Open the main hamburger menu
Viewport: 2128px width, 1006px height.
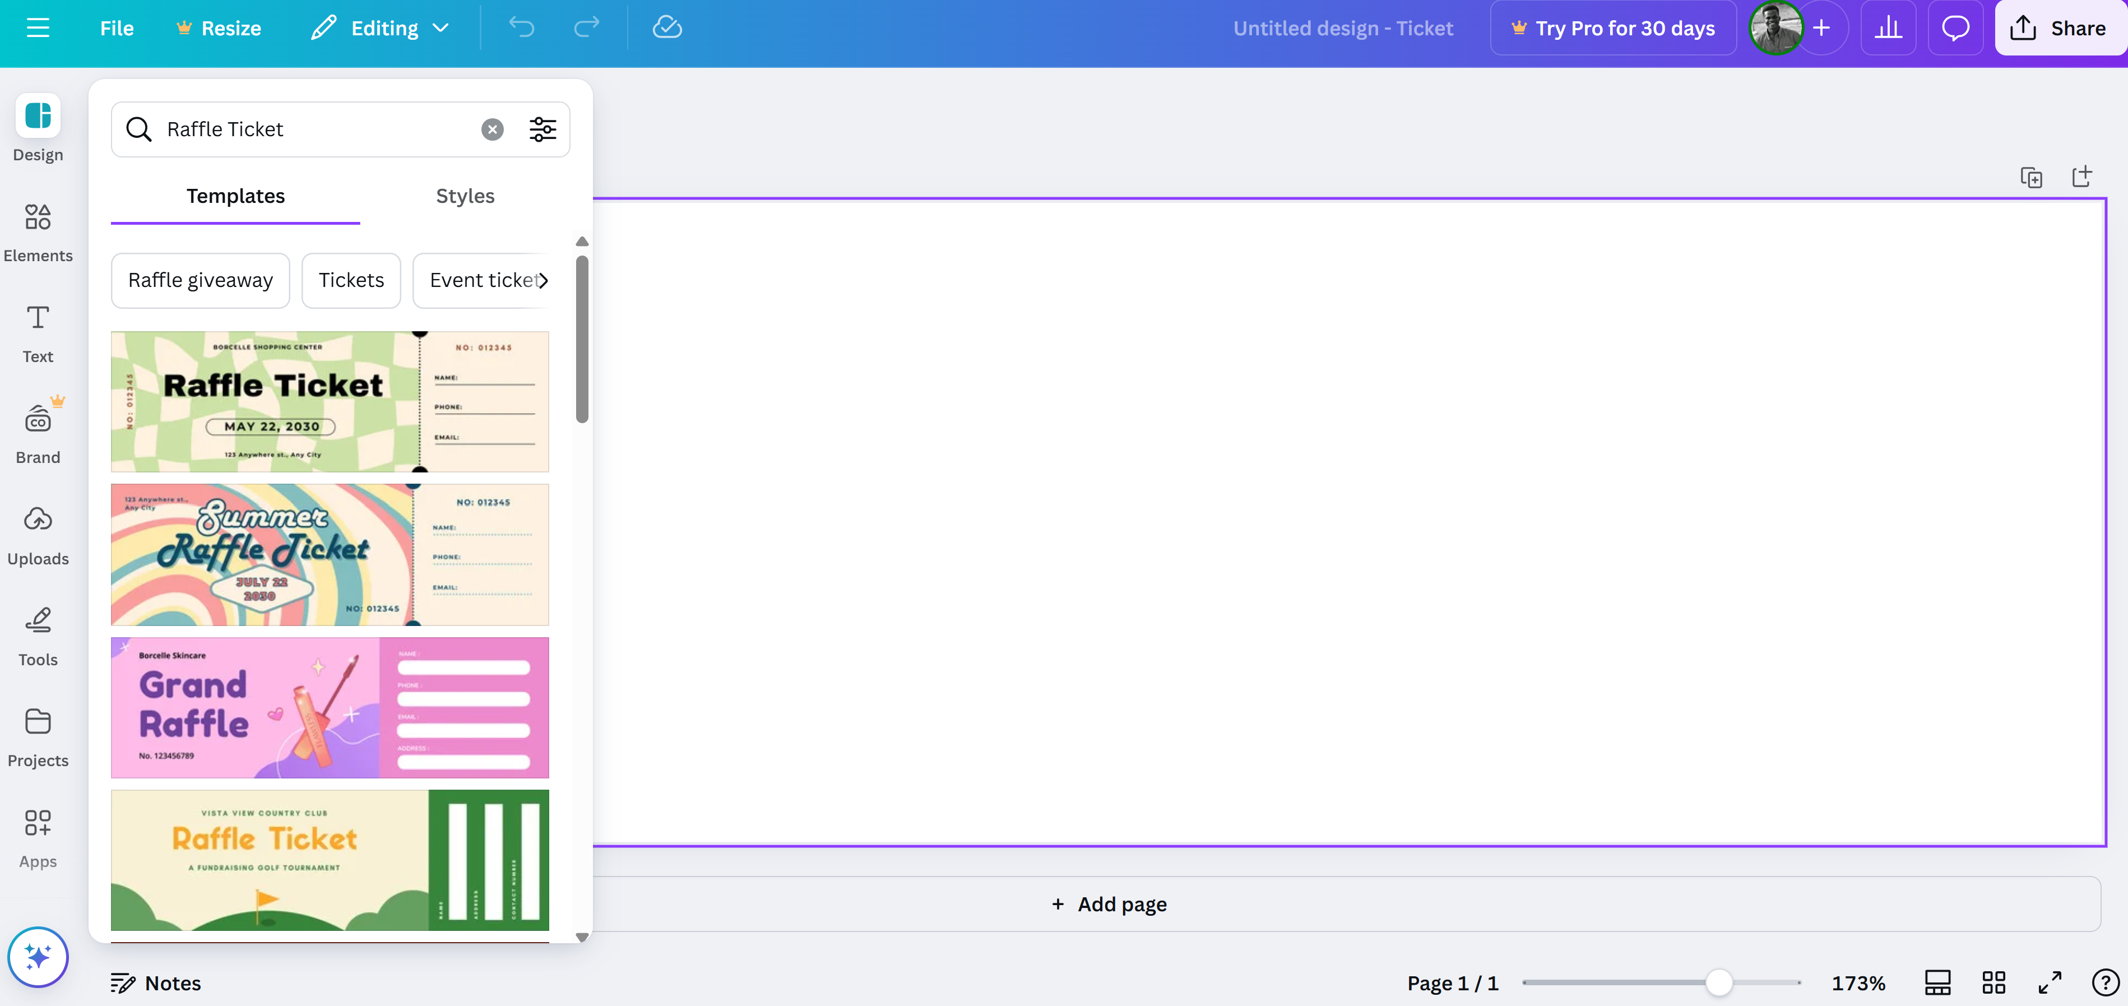[38, 28]
